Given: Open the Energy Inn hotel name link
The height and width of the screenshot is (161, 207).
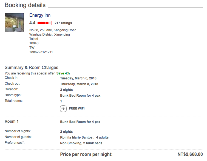Looking at the screenshot, I should click(x=40, y=15).
